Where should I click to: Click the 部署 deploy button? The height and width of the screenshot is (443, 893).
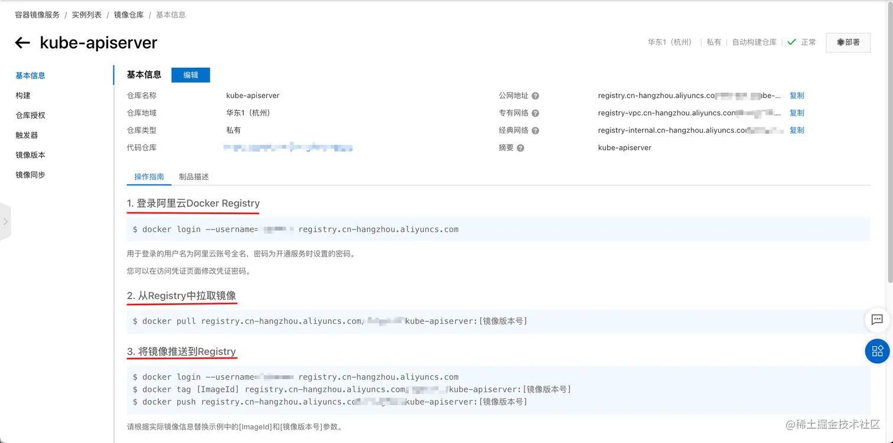[848, 42]
